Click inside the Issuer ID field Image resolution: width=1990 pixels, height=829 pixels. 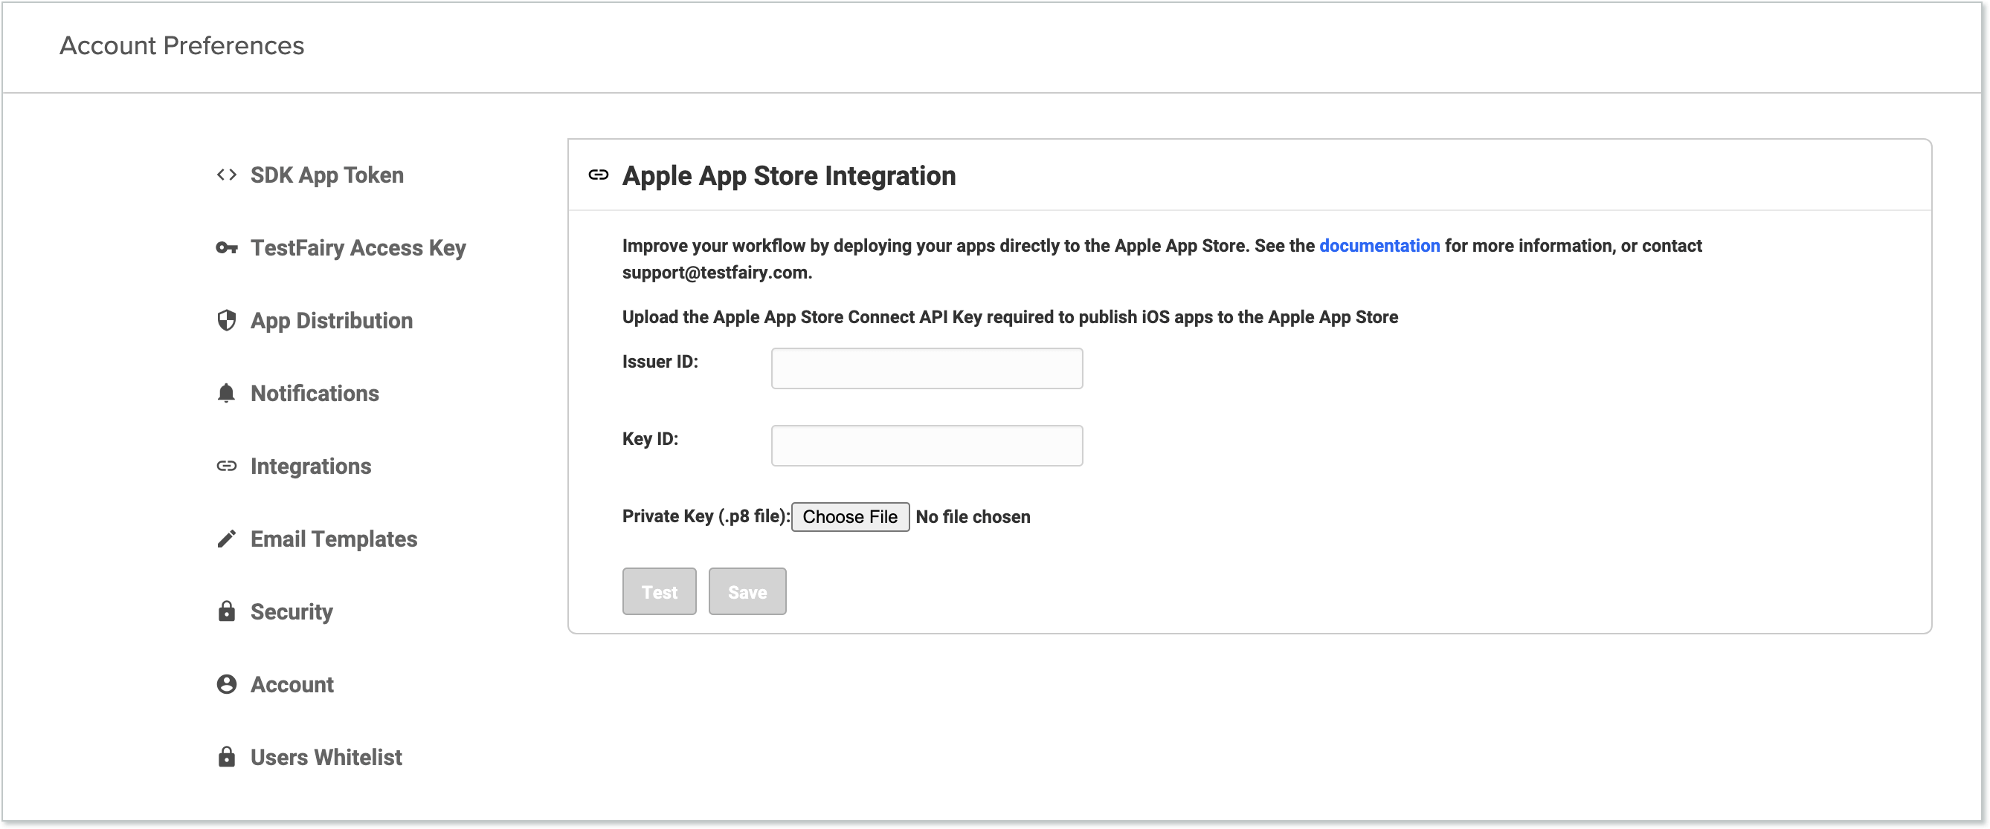pyautogui.click(x=927, y=368)
